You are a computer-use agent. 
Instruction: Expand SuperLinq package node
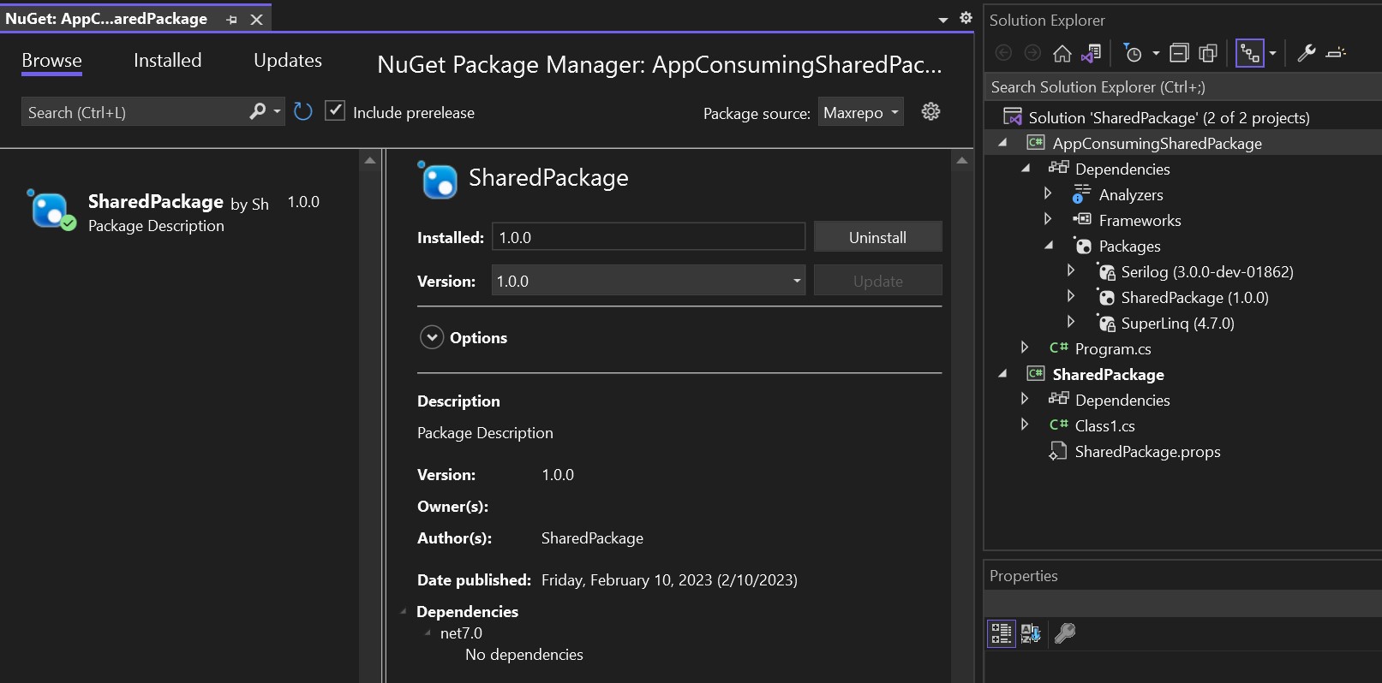[x=1070, y=323]
